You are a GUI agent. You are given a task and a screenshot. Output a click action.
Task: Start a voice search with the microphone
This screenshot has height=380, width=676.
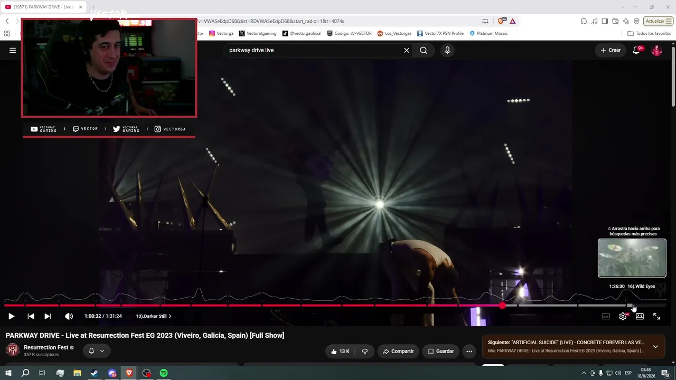[x=447, y=50]
